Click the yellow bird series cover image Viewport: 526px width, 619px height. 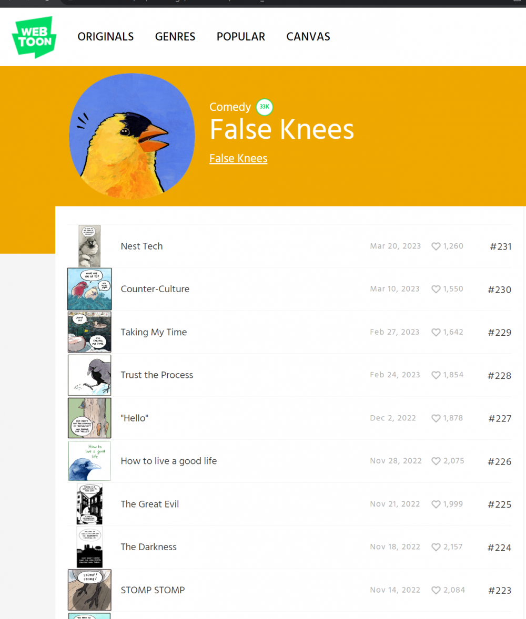(132, 136)
